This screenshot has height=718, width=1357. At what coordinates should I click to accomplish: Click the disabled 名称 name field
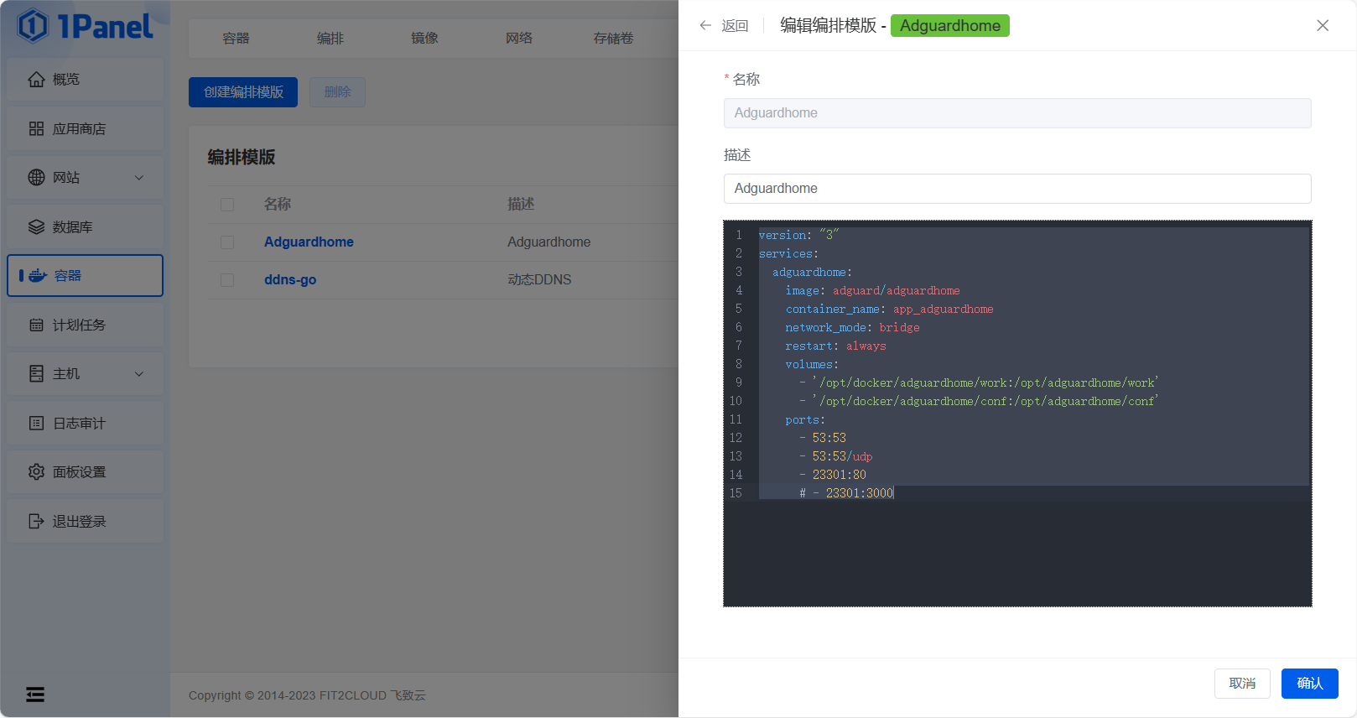(x=1017, y=113)
